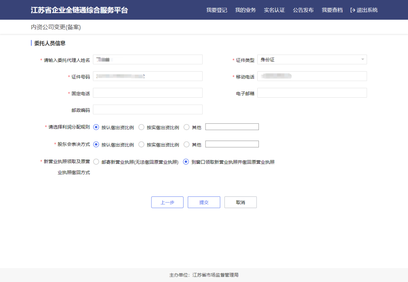The image size is (408, 282).
Task: Click the 上一步 previous step button
Action: point(167,202)
